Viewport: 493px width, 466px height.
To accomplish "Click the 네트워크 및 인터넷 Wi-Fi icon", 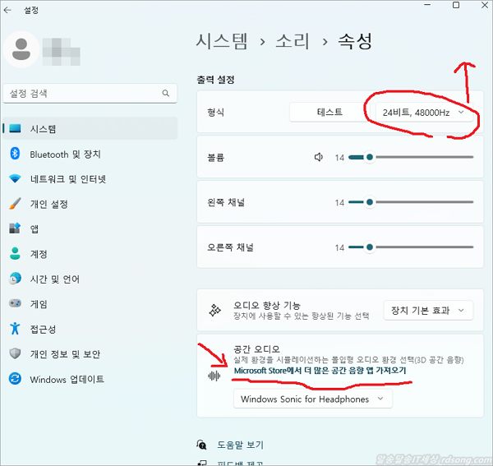I will click(x=14, y=179).
